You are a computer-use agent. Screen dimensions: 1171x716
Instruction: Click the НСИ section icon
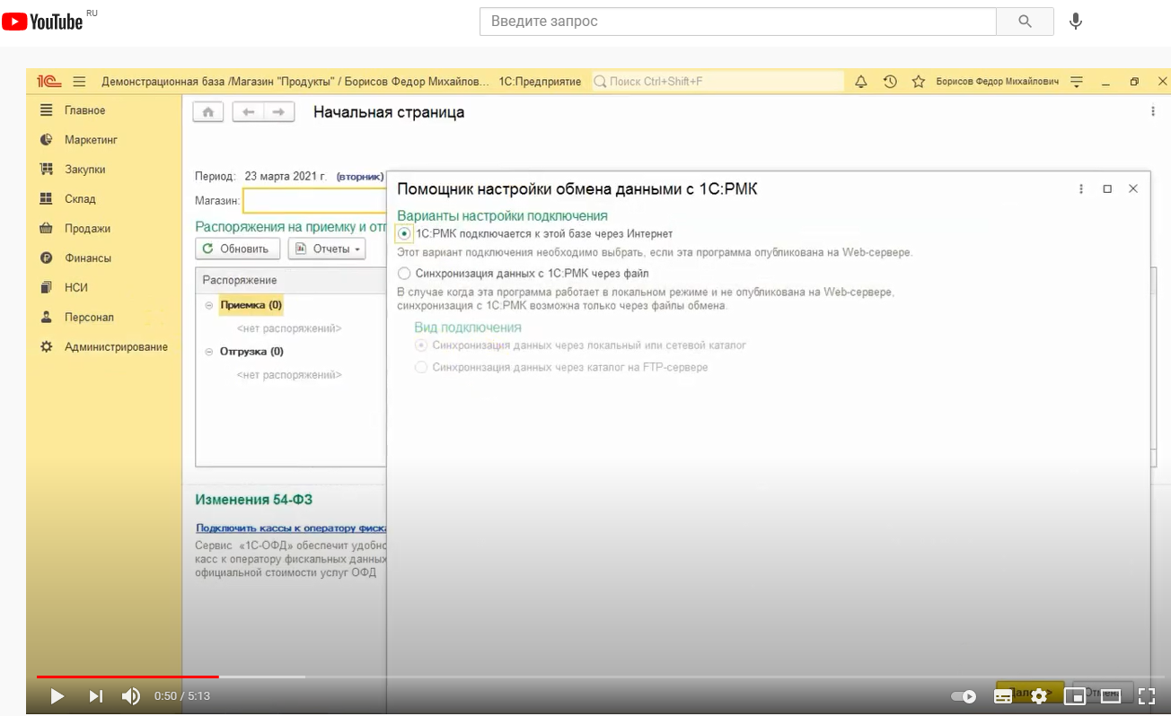(x=47, y=288)
